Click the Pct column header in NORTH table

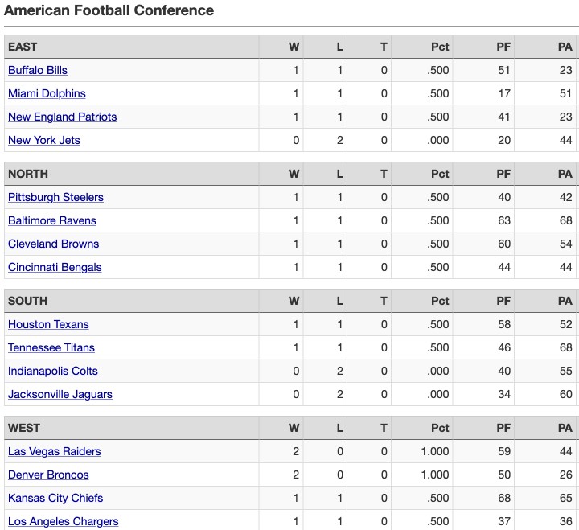point(440,174)
